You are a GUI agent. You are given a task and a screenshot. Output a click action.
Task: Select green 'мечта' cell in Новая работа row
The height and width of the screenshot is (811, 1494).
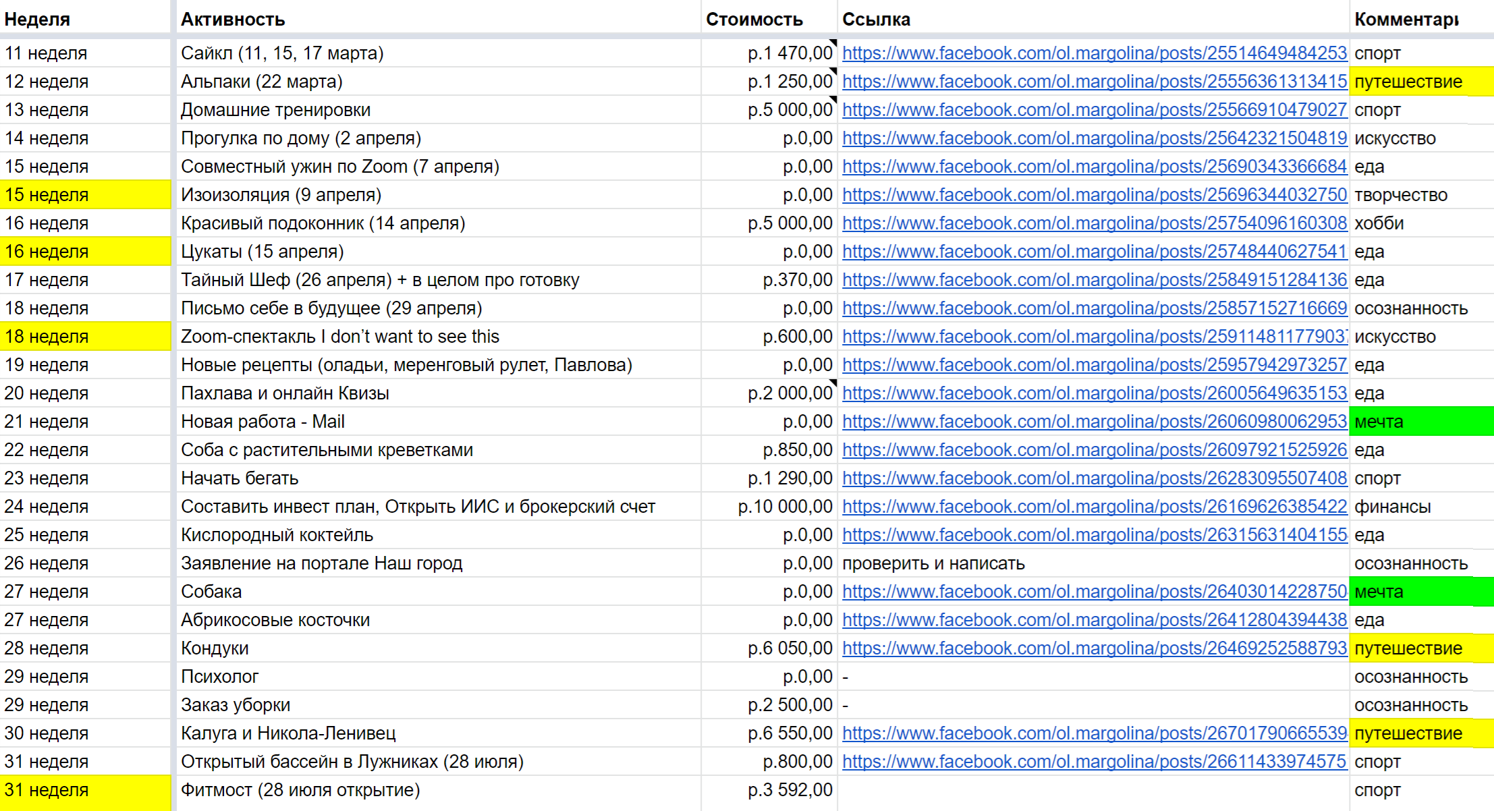[1422, 421]
